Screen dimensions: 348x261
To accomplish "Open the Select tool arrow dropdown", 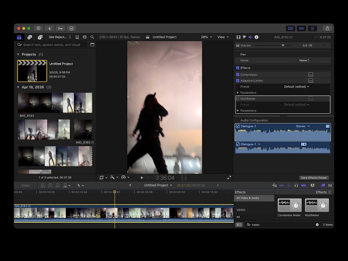I will click(x=80, y=185).
